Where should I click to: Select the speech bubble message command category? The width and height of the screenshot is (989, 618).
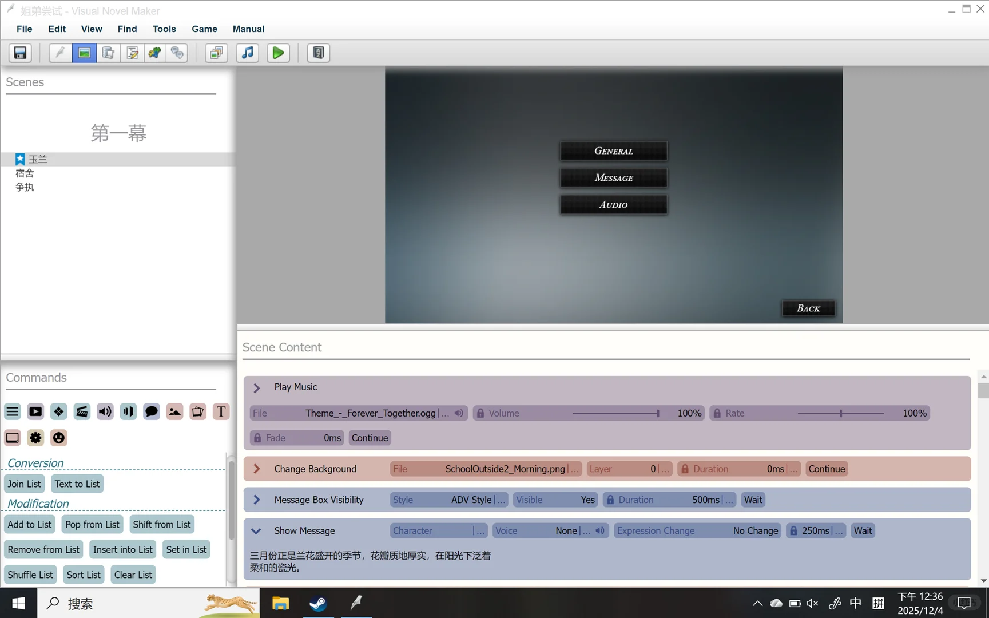point(152,411)
